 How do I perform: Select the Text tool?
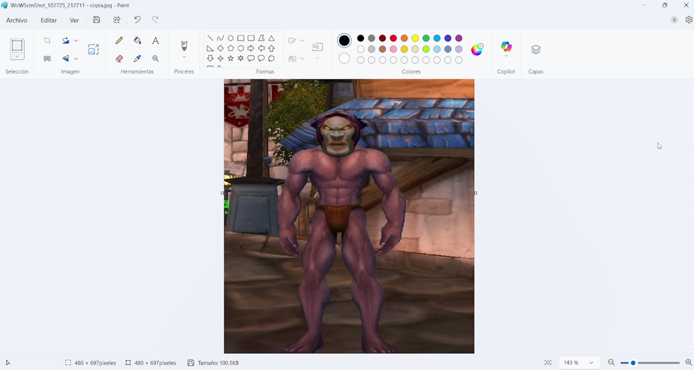point(156,40)
